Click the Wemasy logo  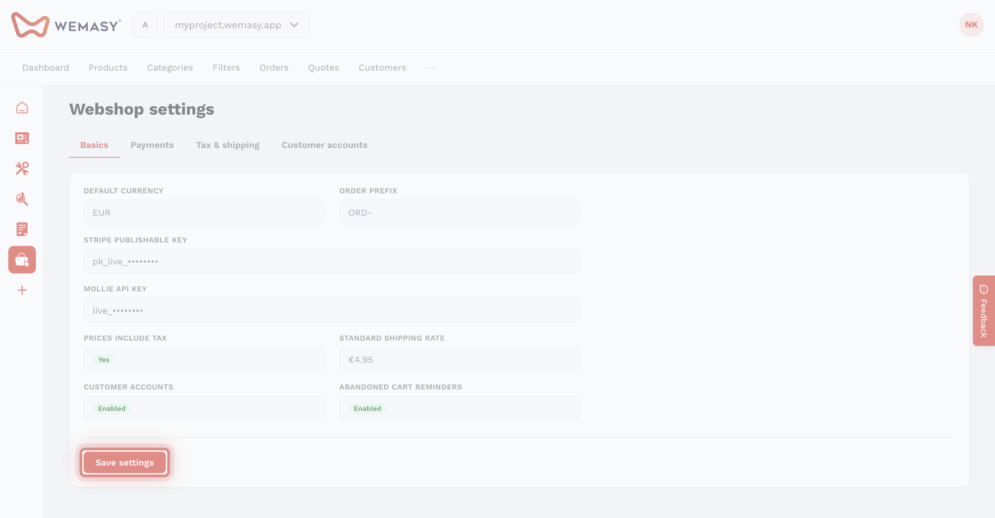tap(66, 25)
